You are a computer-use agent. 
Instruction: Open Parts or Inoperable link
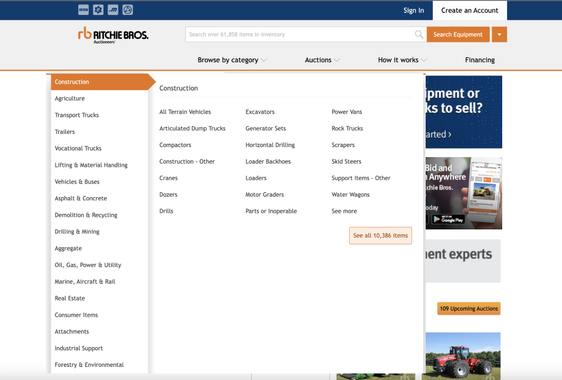(x=271, y=211)
